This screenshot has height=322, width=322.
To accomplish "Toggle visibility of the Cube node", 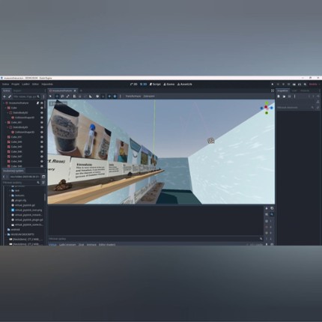I will [42, 108].
